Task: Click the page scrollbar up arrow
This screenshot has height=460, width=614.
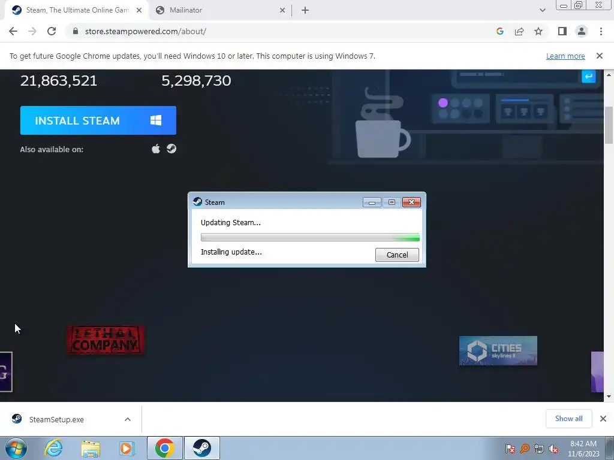Action: pyautogui.click(x=609, y=74)
